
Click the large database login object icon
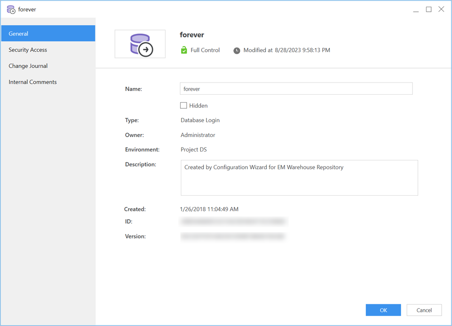tap(140, 44)
